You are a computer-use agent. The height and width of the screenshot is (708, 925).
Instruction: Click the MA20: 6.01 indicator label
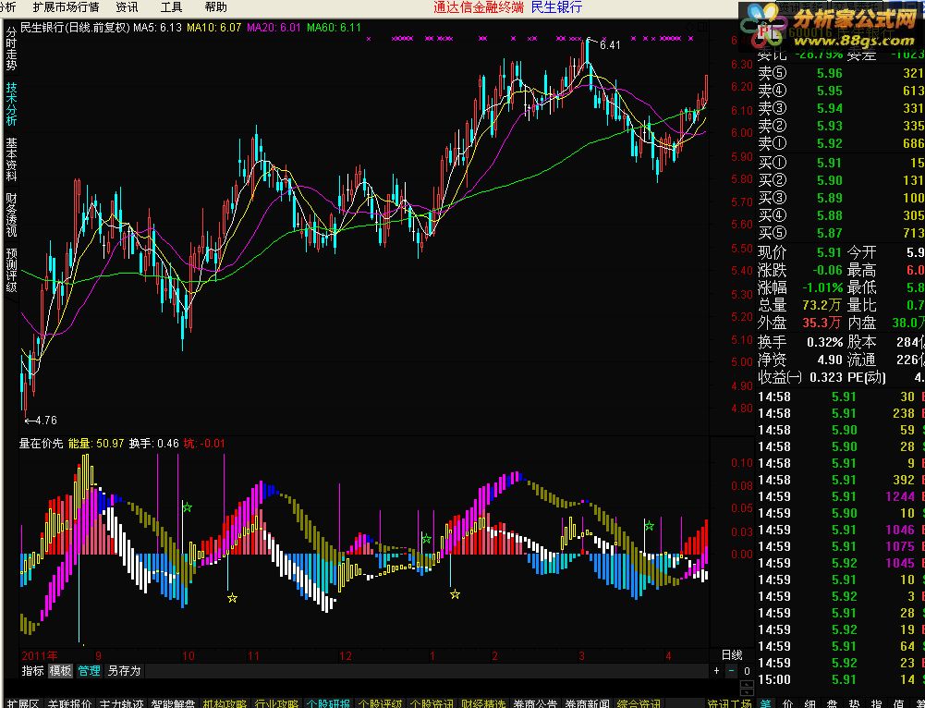coord(274,27)
